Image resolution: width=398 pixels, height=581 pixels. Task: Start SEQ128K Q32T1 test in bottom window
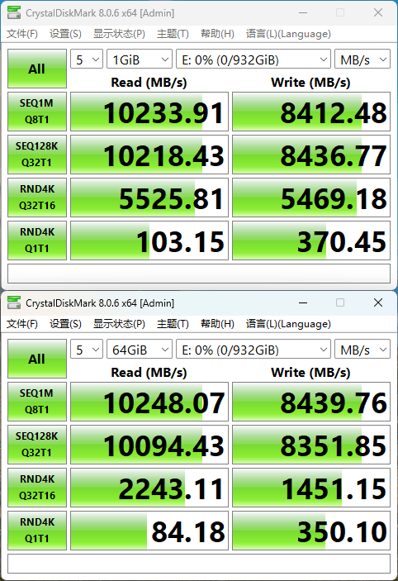(37, 445)
